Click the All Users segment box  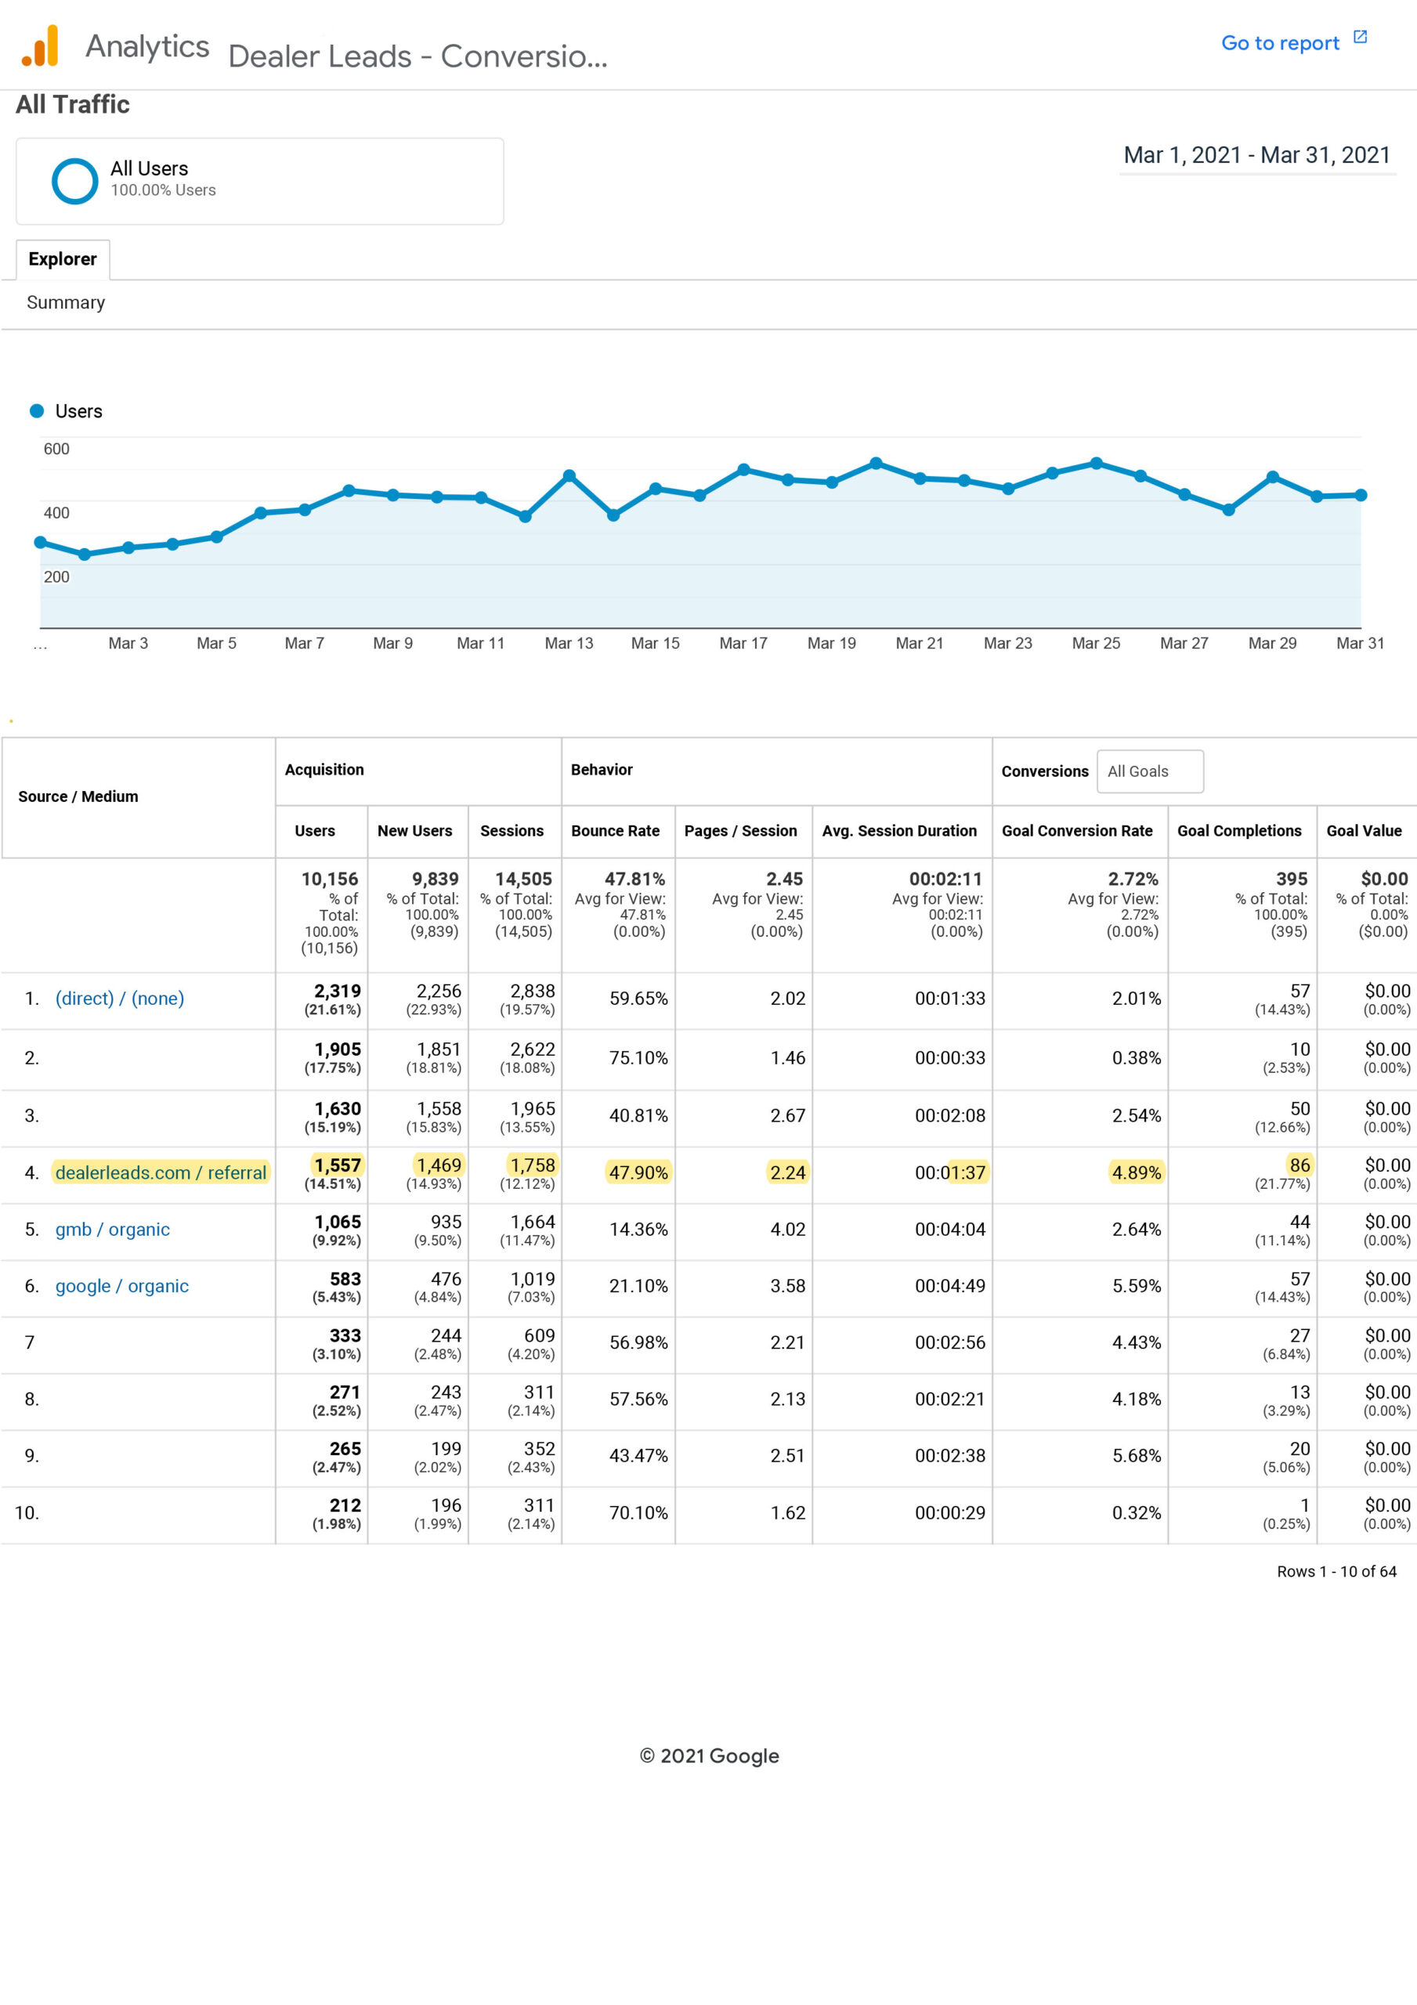coord(259,181)
